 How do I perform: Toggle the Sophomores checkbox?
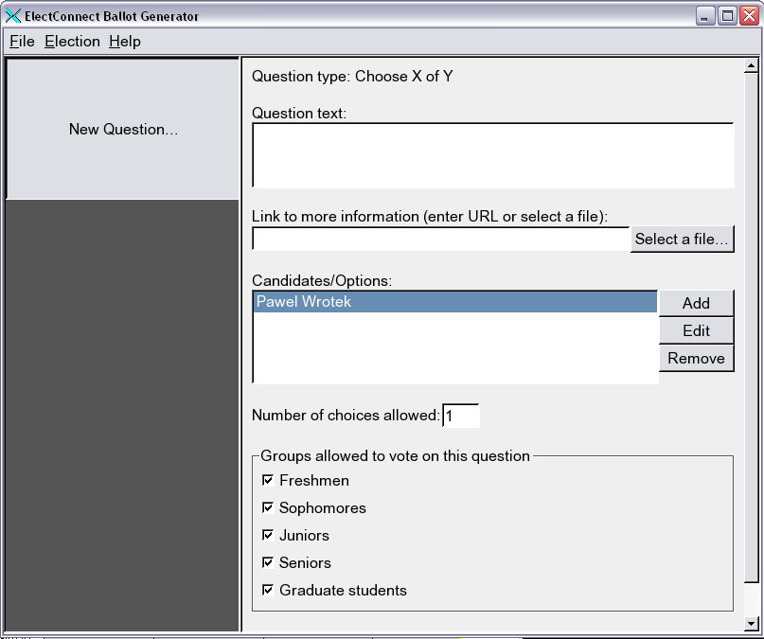tap(268, 508)
